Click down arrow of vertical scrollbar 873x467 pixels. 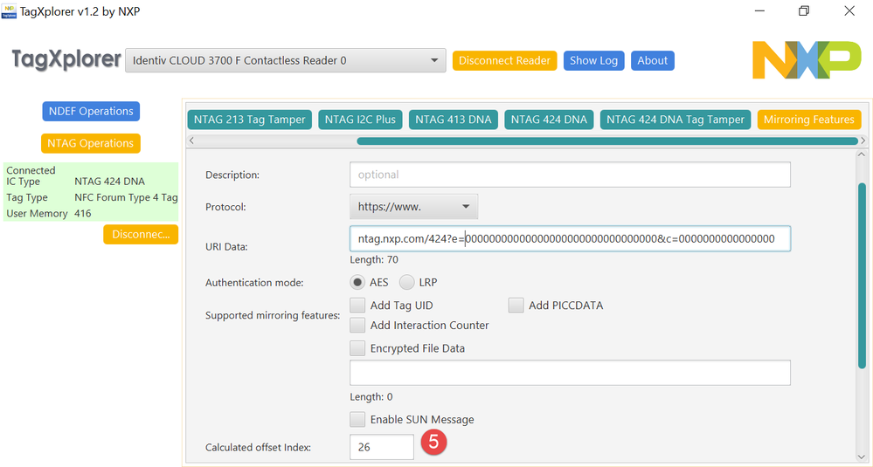[862, 456]
